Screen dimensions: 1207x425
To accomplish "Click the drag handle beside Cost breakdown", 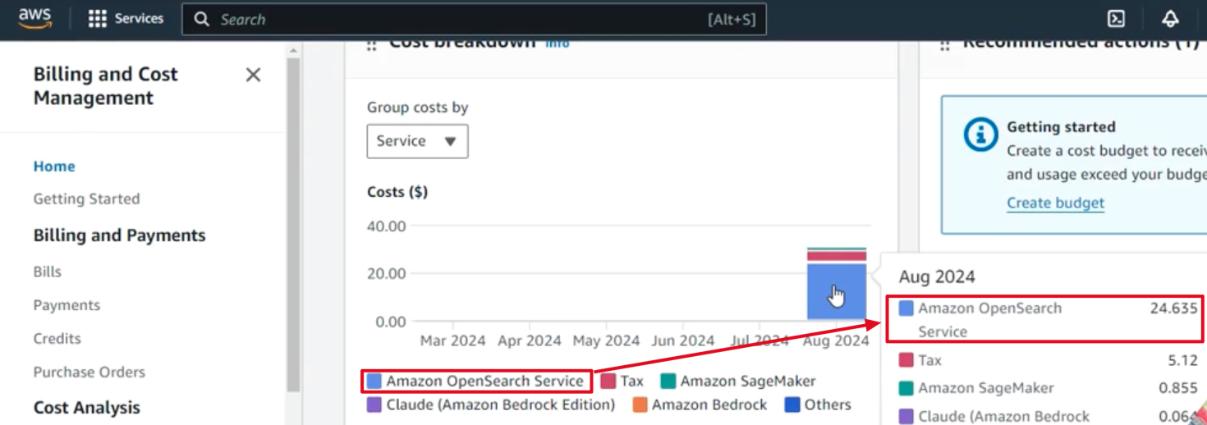I will coord(371,44).
